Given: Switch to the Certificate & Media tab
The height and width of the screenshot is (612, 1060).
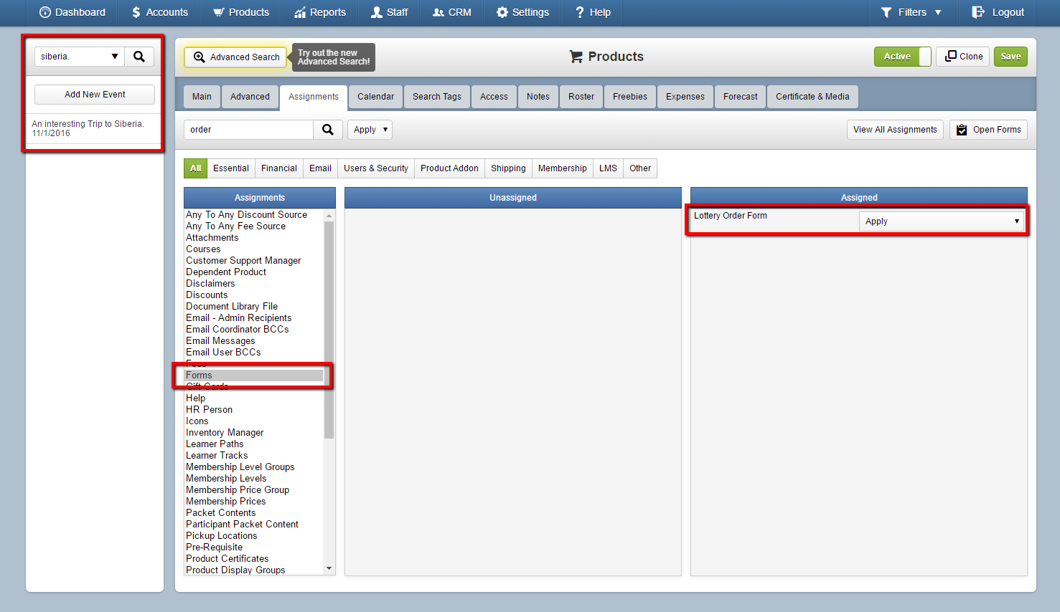Looking at the screenshot, I should pyautogui.click(x=812, y=97).
